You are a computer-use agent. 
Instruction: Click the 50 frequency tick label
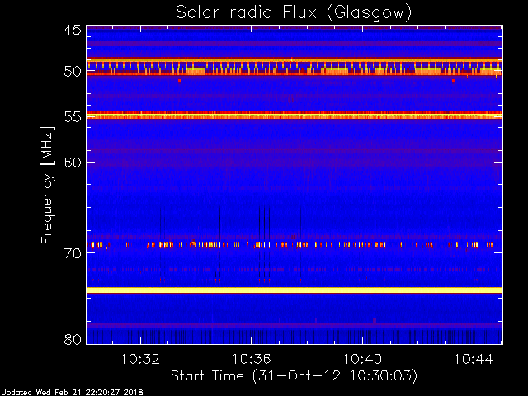click(73, 72)
